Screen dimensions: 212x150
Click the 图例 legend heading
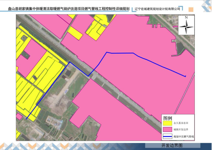168,118
